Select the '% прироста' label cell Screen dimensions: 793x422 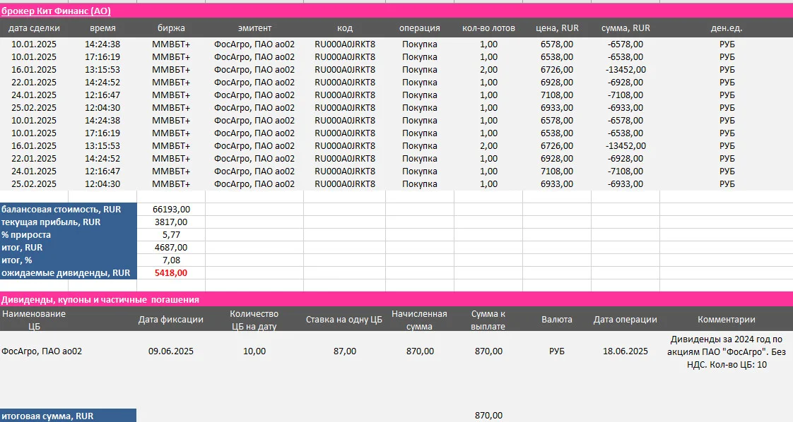[x=69, y=235]
